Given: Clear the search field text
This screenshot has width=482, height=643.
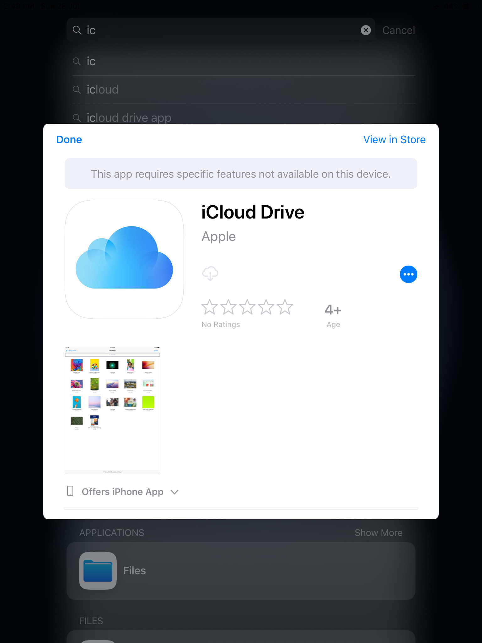Looking at the screenshot, I should tap(366, 30).
